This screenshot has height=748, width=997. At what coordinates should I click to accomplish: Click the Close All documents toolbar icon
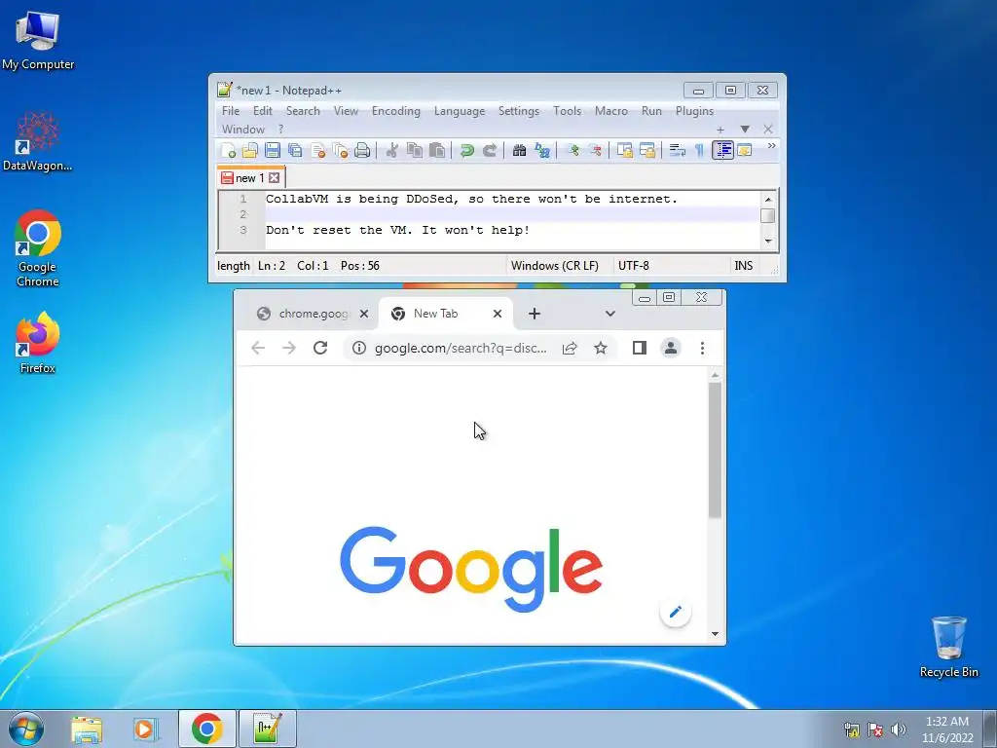coord(340,150)
